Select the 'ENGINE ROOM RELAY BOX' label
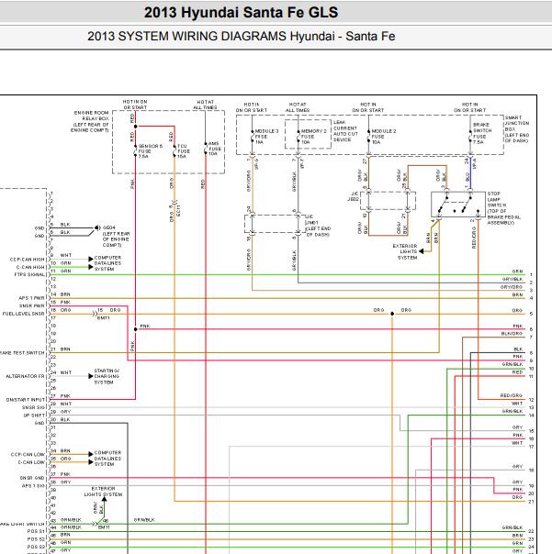 click(91, 116)
